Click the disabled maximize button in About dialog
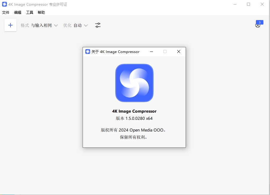Viewport: 270px width, 195px height. 165,52
